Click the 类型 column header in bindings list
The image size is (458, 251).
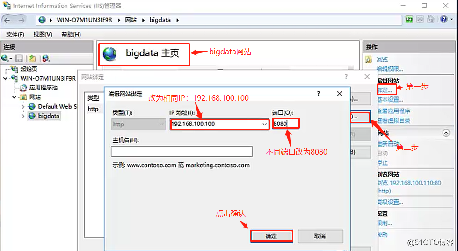94,98
